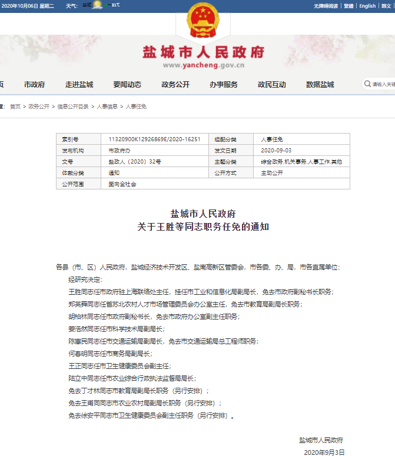The width and height of the screenshot is (395, 456).
Task: Switch to English version
Action: (367, 6)
